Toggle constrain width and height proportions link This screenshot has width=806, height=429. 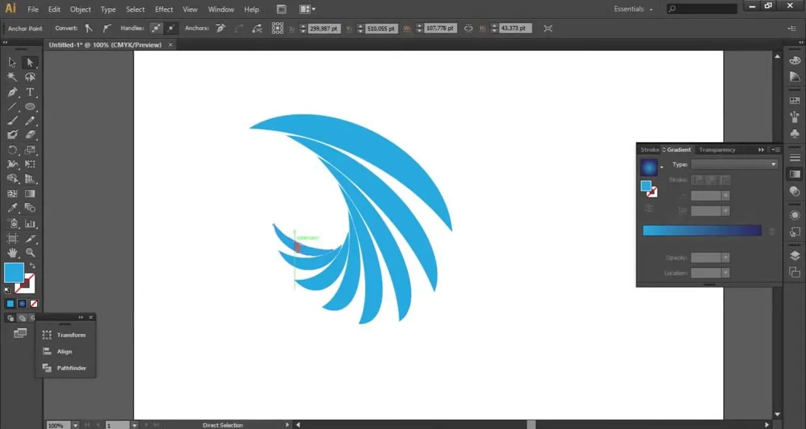(x=468, y=28)
